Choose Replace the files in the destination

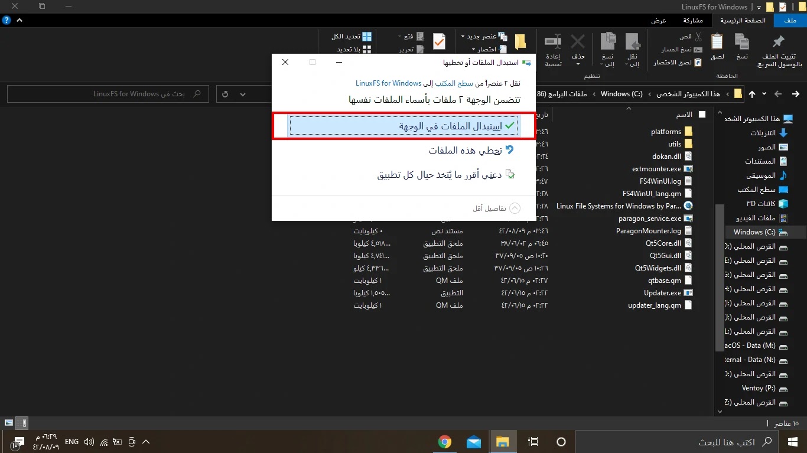click(404, 126)
